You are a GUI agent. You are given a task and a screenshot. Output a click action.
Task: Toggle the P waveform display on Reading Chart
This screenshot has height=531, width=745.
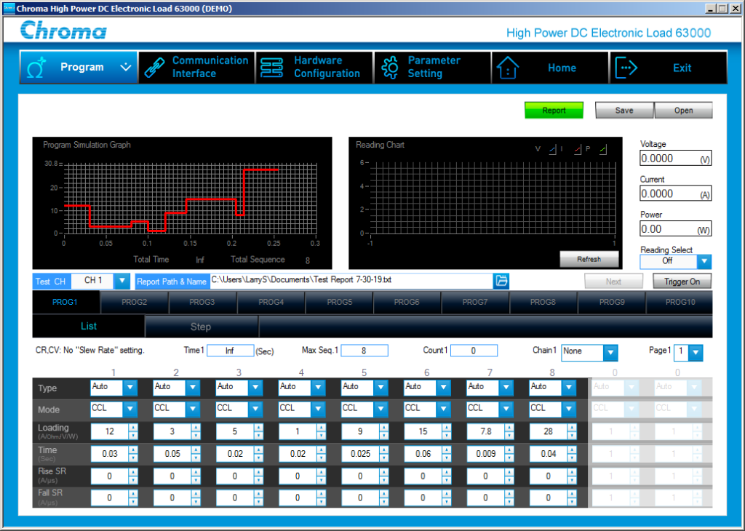click(x=602, y=149)
